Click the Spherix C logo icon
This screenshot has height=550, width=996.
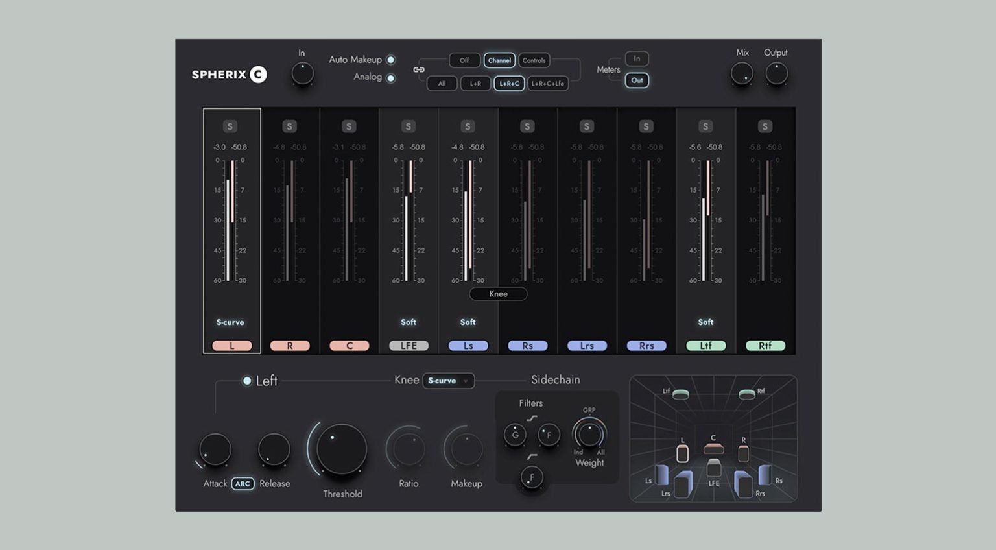point(257,75)
